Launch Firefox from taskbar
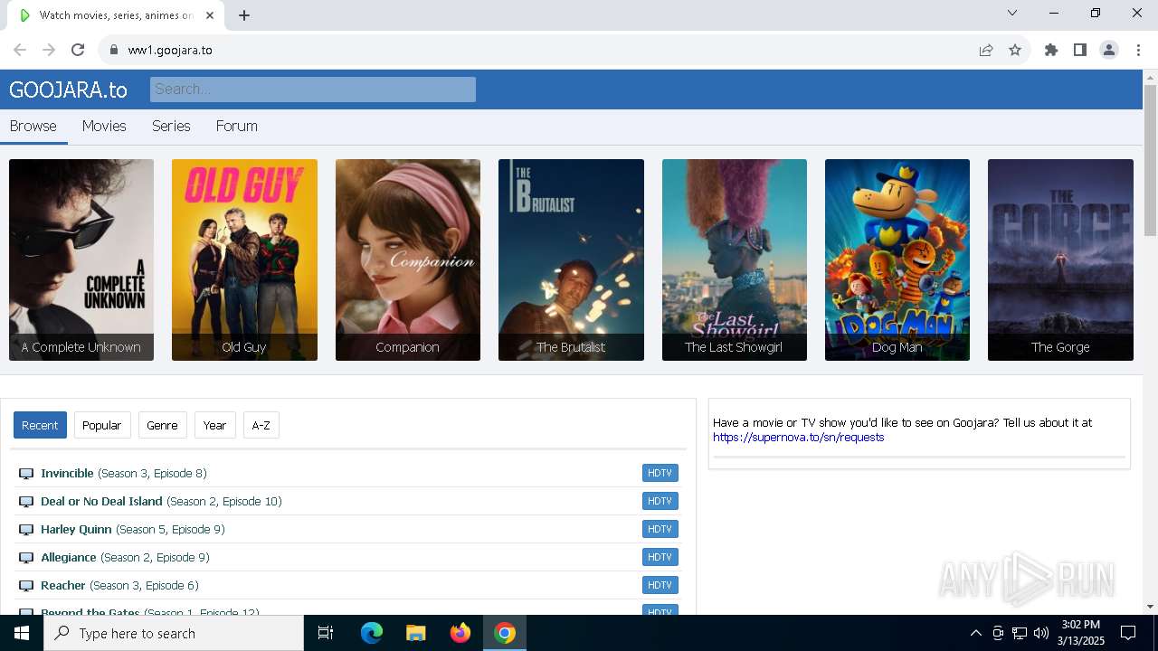This screenshot has height=651, width=1158. click(460, 633)
